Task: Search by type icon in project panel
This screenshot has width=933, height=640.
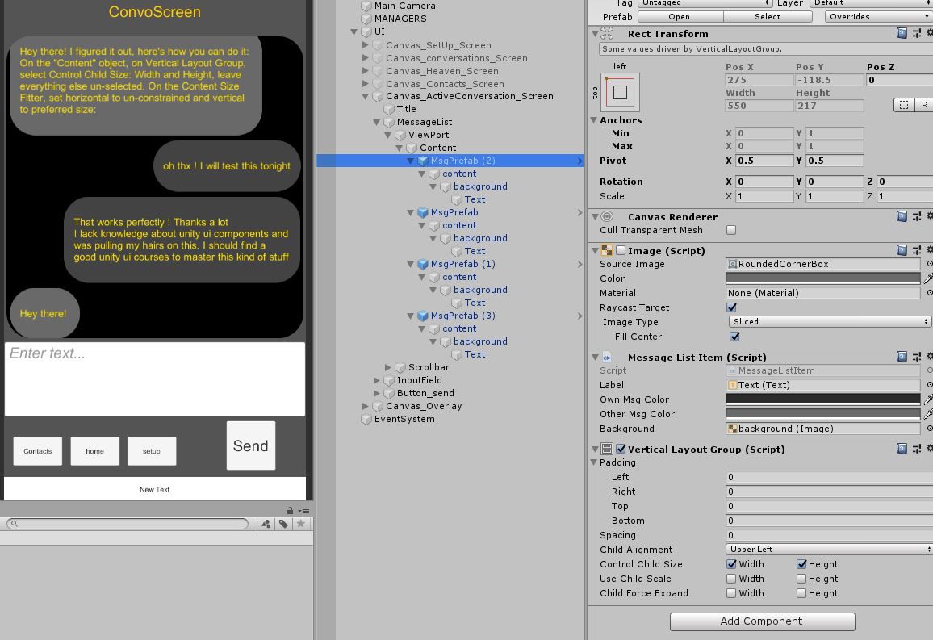Action: pyautogui.click(x=266, y=524)
